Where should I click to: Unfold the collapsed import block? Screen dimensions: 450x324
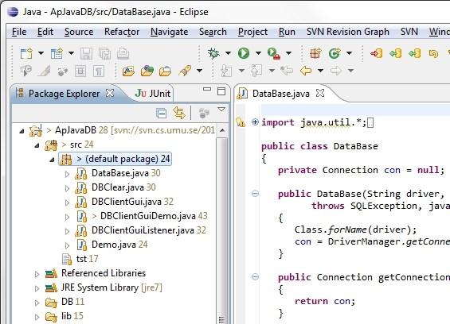(255, 122)
